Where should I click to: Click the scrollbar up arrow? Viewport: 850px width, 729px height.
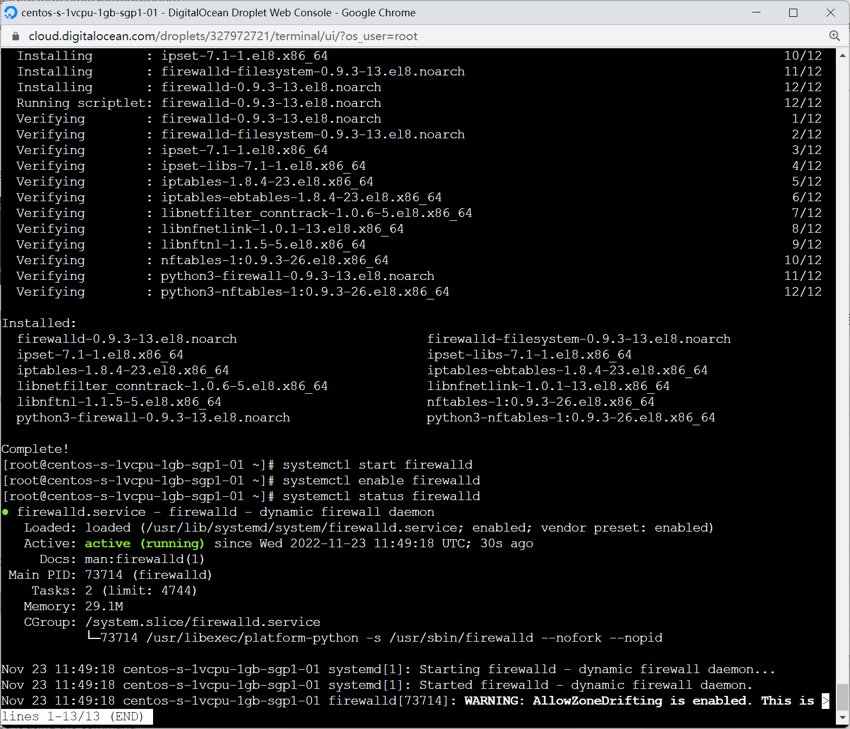coord(842,55)
